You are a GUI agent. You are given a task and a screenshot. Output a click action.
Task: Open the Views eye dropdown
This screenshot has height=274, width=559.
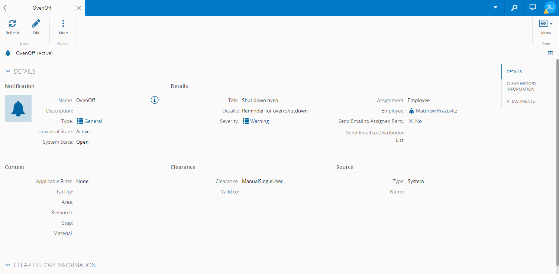pyautogui.click(x=546, y=24)
